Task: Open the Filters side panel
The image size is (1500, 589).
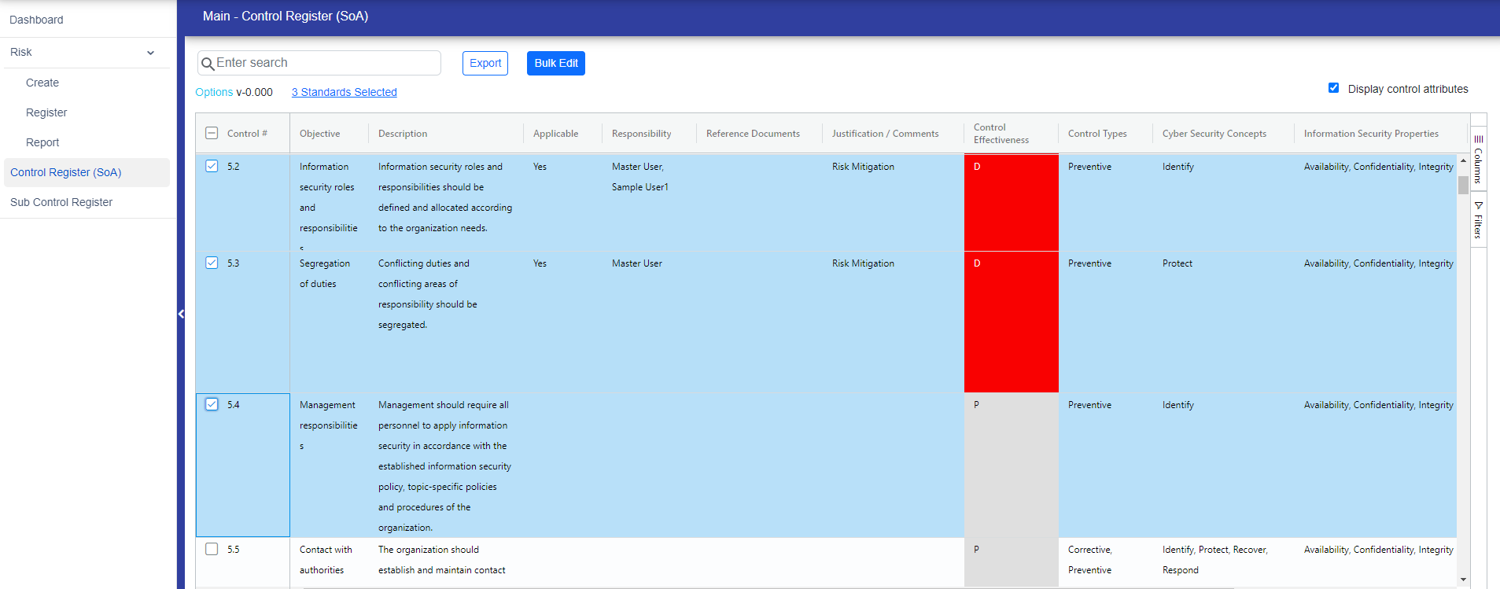Action: (1478, 220)
